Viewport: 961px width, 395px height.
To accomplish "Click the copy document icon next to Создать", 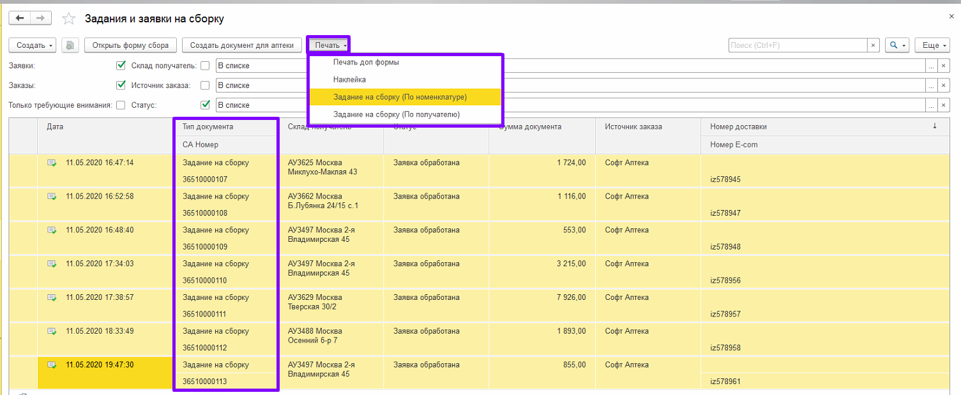I will [x=70, y=45].
